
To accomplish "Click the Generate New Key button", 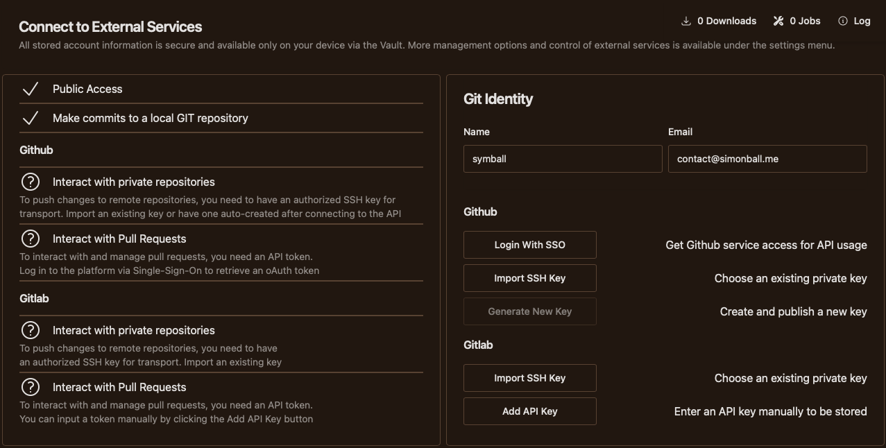I will [x=530, y=311].
